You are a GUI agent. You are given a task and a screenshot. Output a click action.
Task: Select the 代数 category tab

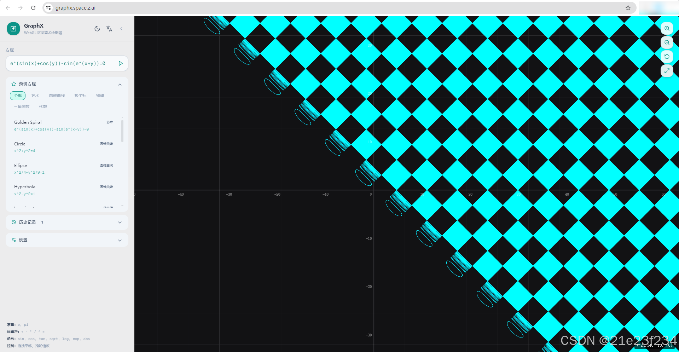[43, 106]
